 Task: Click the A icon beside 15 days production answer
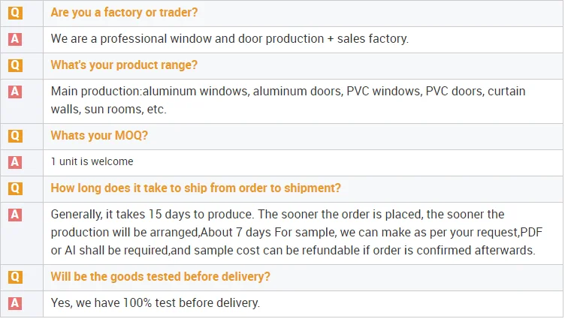pos(15,215)
